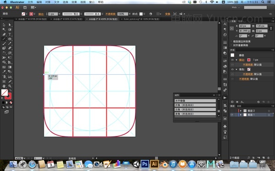Switch to the 未标题-2 document tab
The width and height of the screenshot is (275, 171).
[x=68, y=19]
